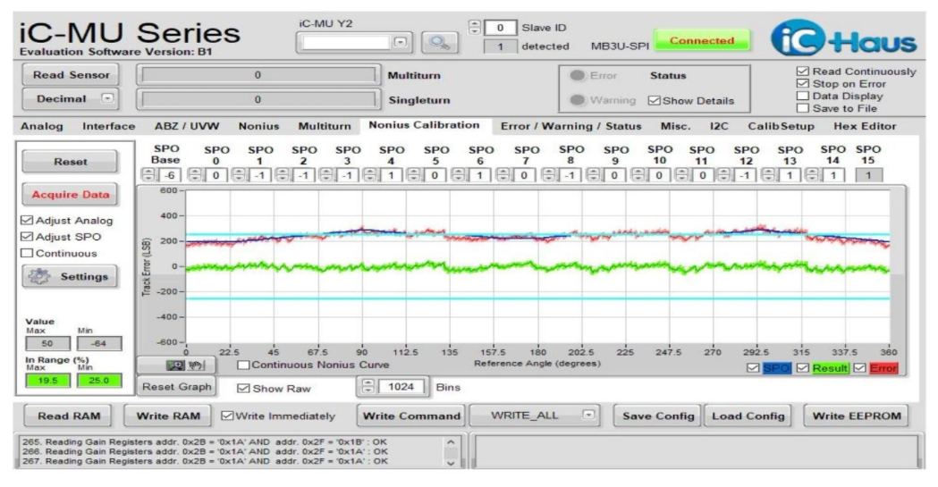Image resolution: width=938 pixels, height=487 pixels.
Task: Switch to the Interface tab
Action: pyautogui.click(x=108, y=126)
